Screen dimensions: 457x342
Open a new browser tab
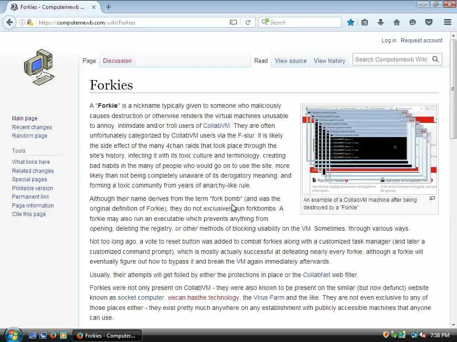pyautogui.click(x=108, y=7)
